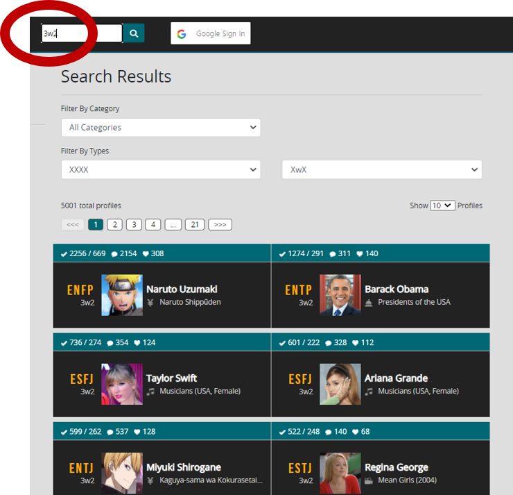
Task: Open Regina George profile thumbnail
Action: click(340, 473)
